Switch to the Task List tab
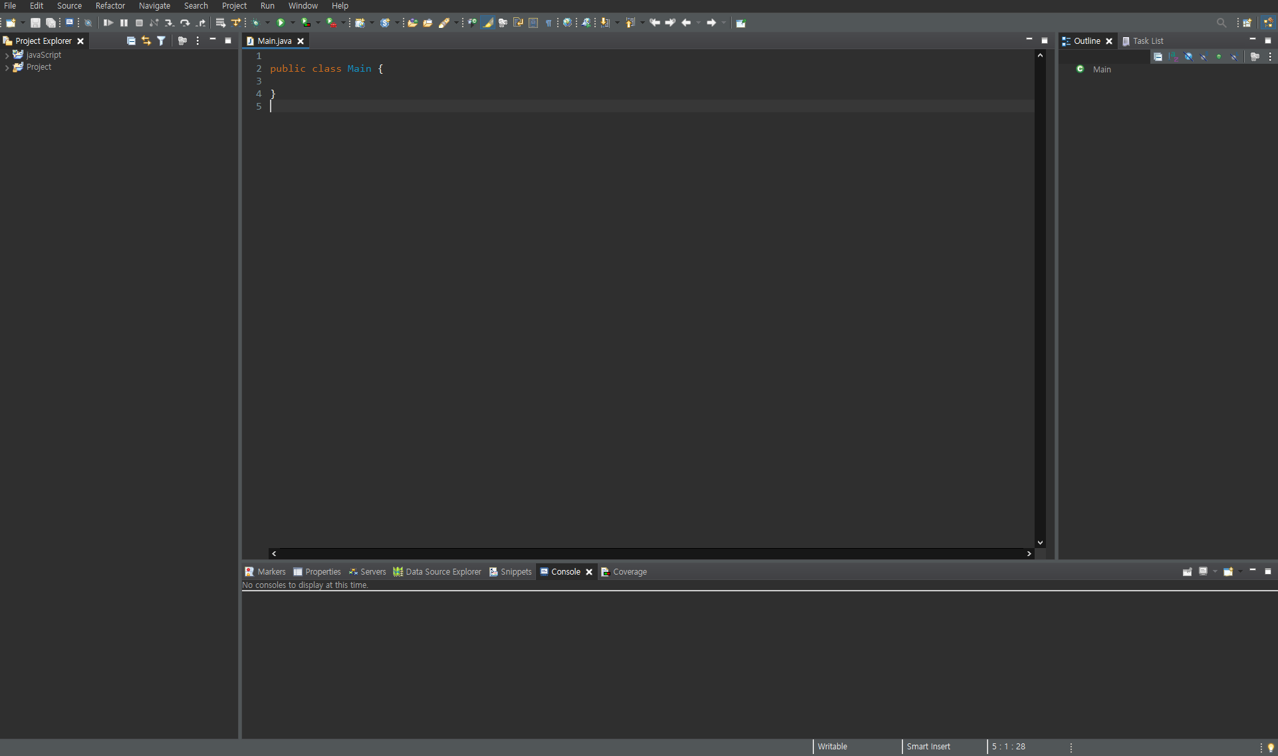The height and width of the screenshot is (756, 1278). [x=1143, y=41]
